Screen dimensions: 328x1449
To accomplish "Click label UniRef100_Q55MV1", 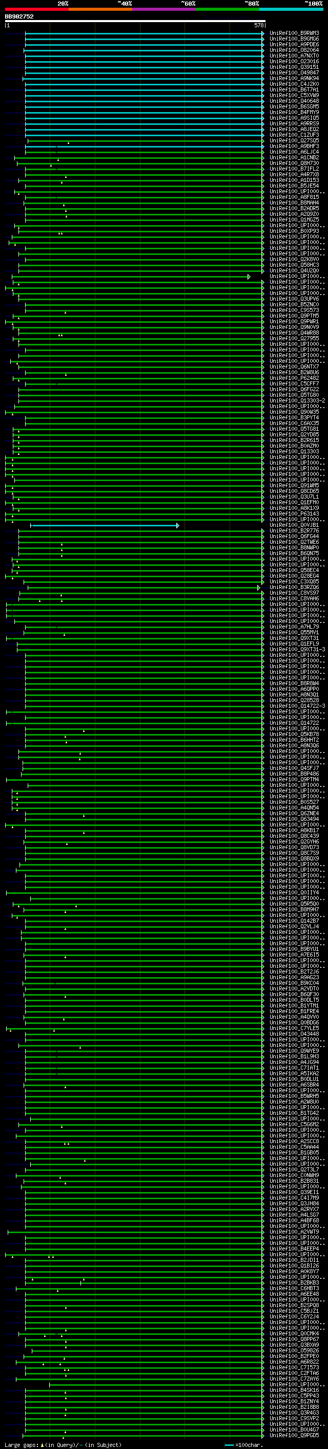I will coord(294,632).
